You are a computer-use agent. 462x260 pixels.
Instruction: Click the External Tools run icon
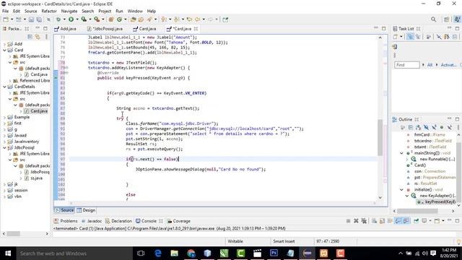[x=97, y=19]
